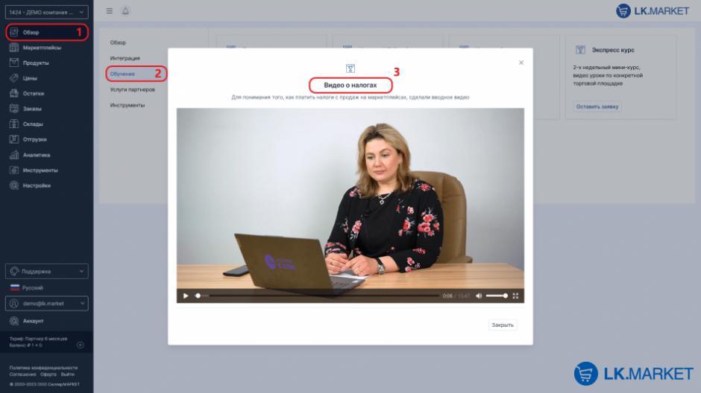Enter fullscreen mode for the video
This screenshot has height=393, width=701.
pyautogui.click(x=515, y=296)
